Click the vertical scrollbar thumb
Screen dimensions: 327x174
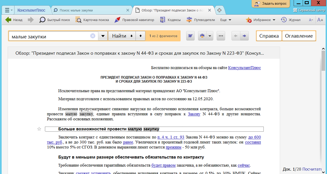coord(323,60)
